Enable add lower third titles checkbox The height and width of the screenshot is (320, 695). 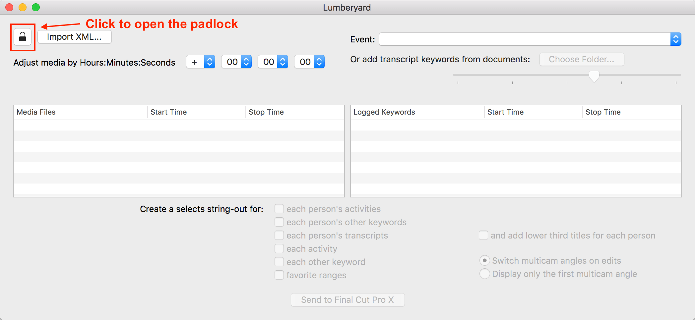tap(483, 236)
